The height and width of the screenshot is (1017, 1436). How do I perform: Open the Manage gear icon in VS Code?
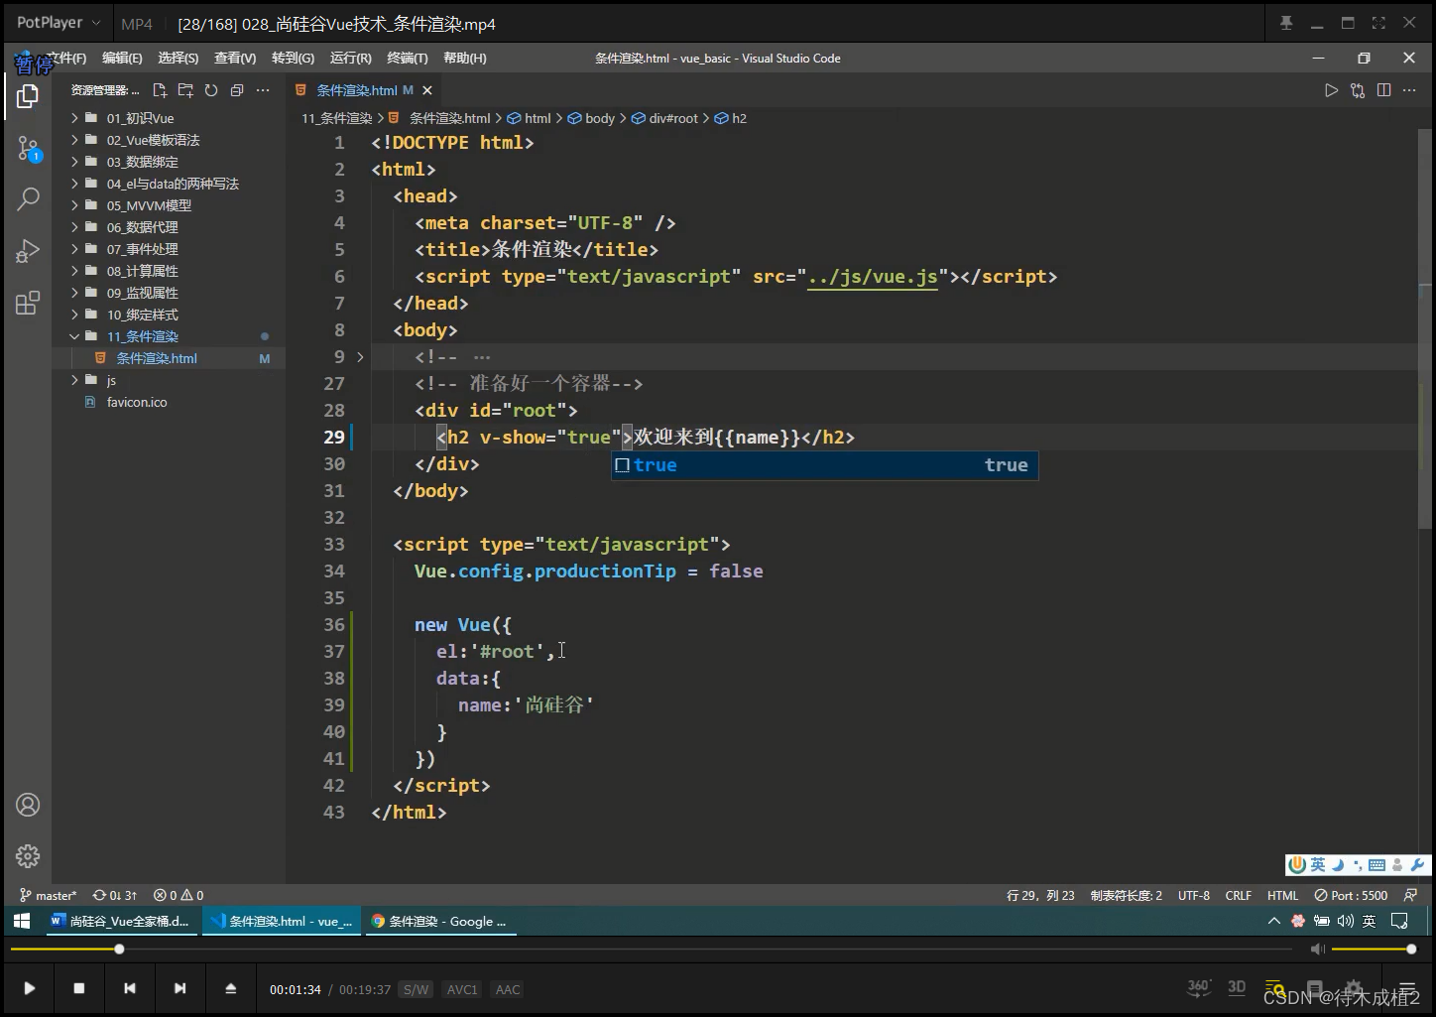click(x=28, y=855)
